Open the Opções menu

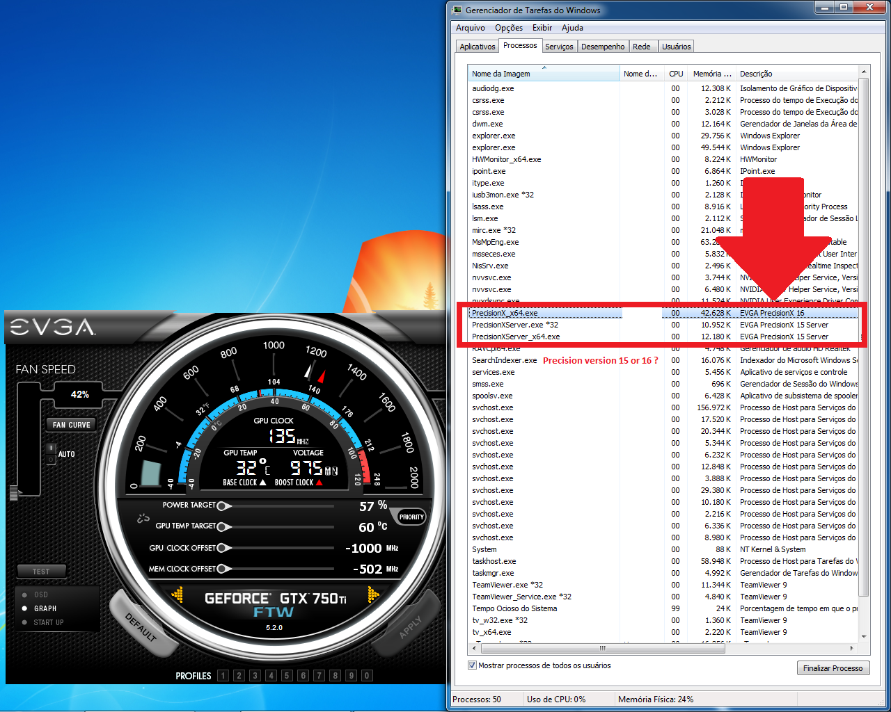(x=509, y=28)
